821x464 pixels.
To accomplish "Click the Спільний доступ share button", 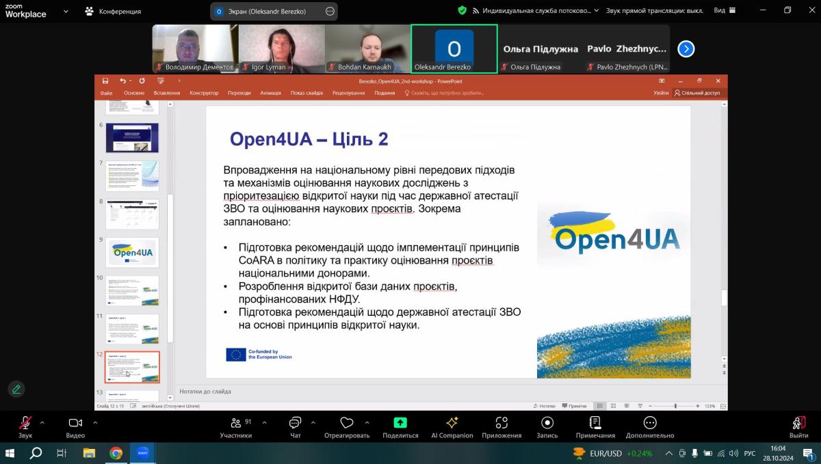I will pyautogui.click(x=697, y=93).
